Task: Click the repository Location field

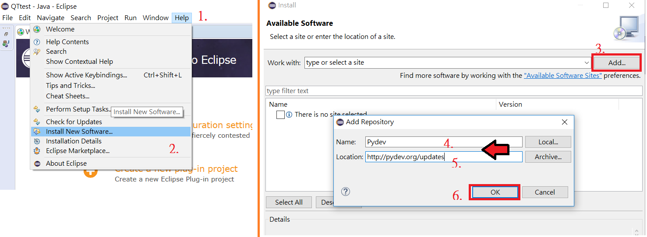Action: click(x=444, y=157)
